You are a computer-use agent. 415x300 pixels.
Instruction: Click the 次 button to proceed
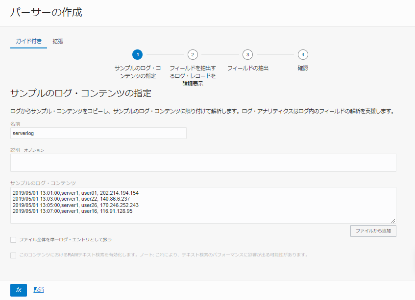coord(18,290)
